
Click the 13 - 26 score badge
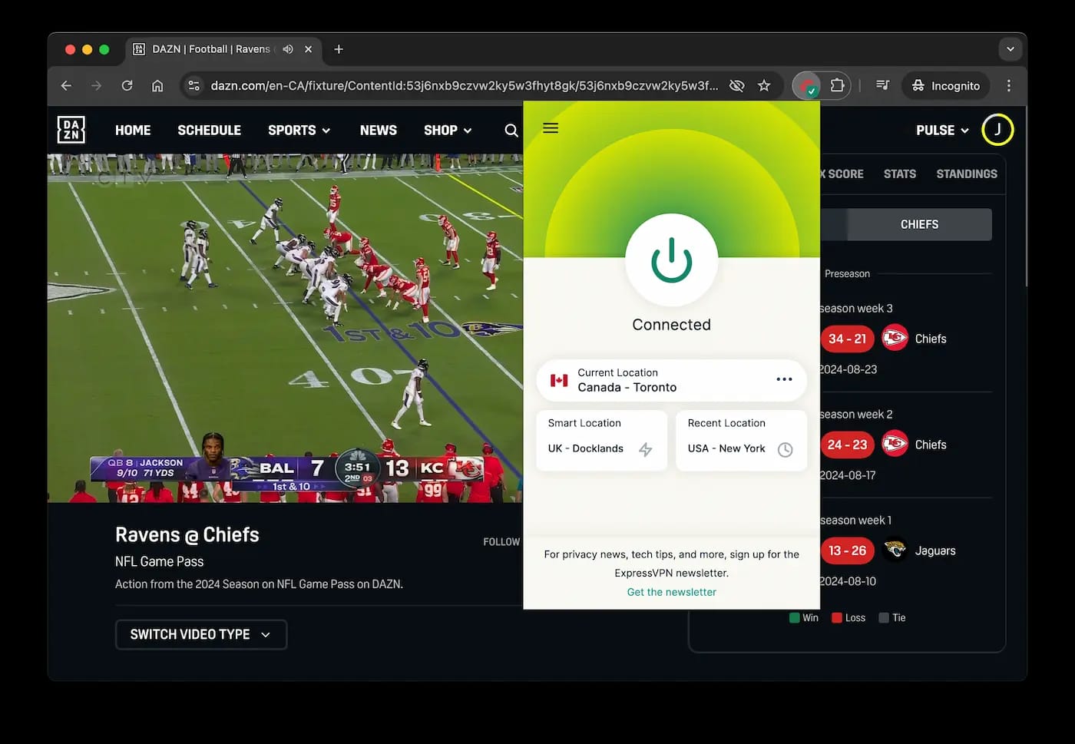[x=847, y=551]
